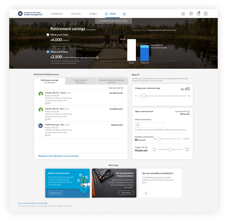Click the info icon beside average rate of return
227x221 pixels.
(x=97, y=58)
